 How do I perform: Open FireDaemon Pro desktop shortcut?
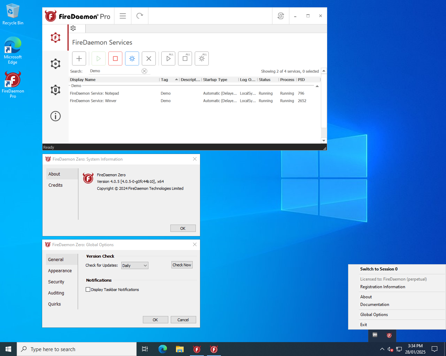click(13, 85)
